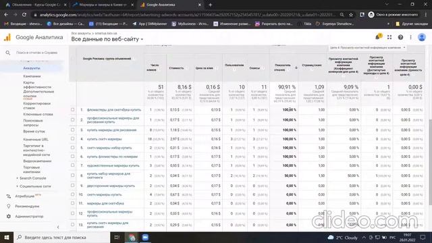Click the 'Поиск в отчетах и Справке' field
432x243 pixels.
tap(36, 53)
